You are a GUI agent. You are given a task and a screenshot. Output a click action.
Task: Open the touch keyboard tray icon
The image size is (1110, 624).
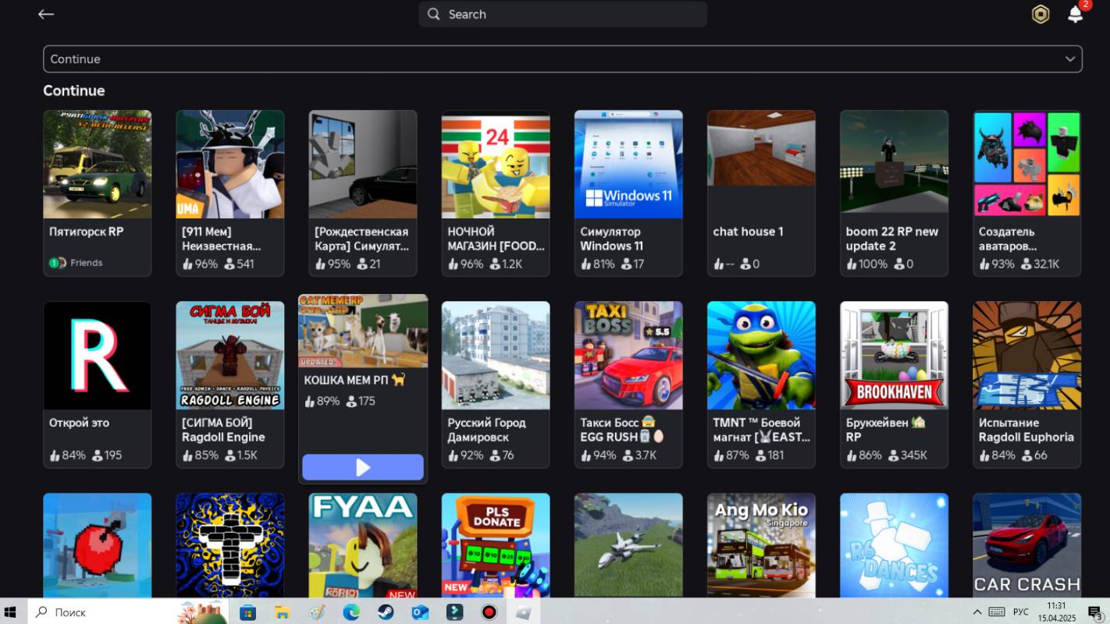pos(997,612)
